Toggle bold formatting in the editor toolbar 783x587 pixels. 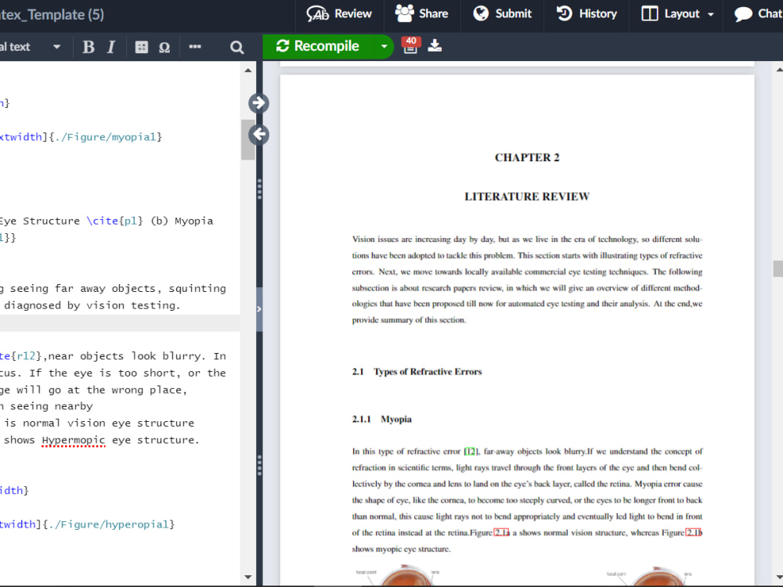88,46
